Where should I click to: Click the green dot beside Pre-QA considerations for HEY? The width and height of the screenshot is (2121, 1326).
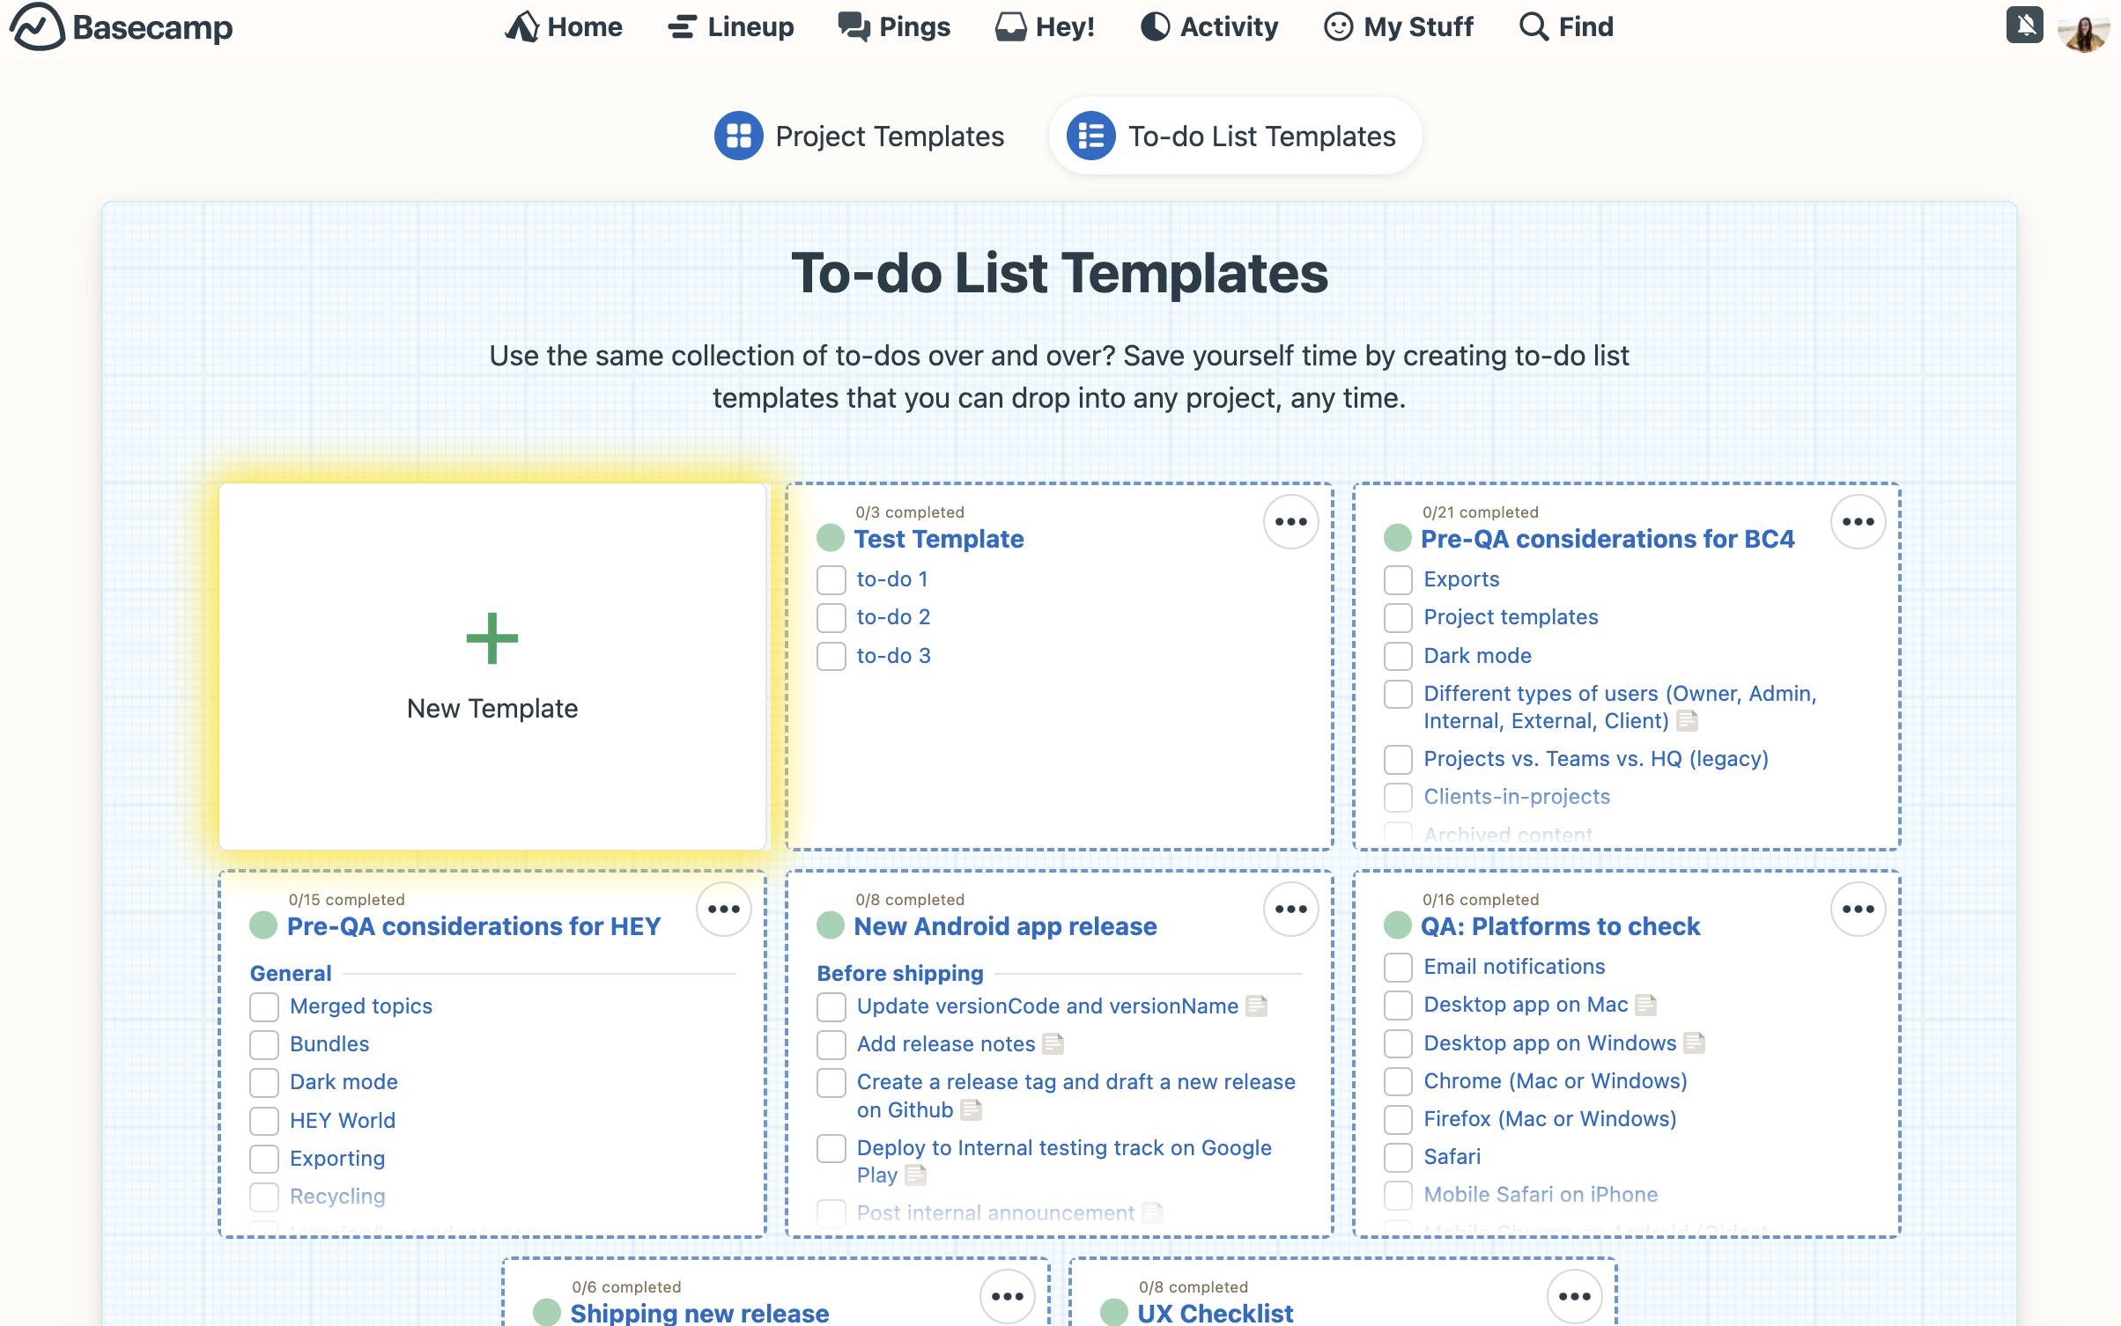263,925
